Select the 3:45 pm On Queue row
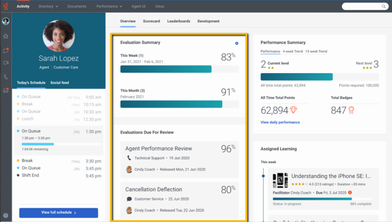This screenshot has width=392, height=222. 59,168
